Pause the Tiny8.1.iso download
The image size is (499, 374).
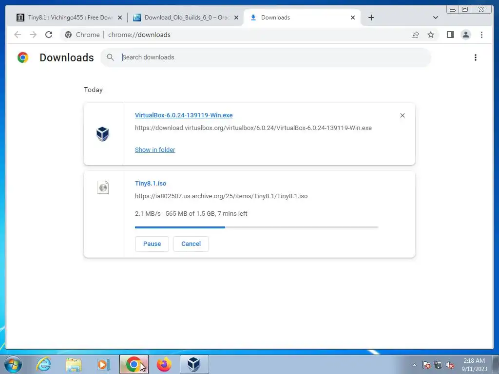152,244
